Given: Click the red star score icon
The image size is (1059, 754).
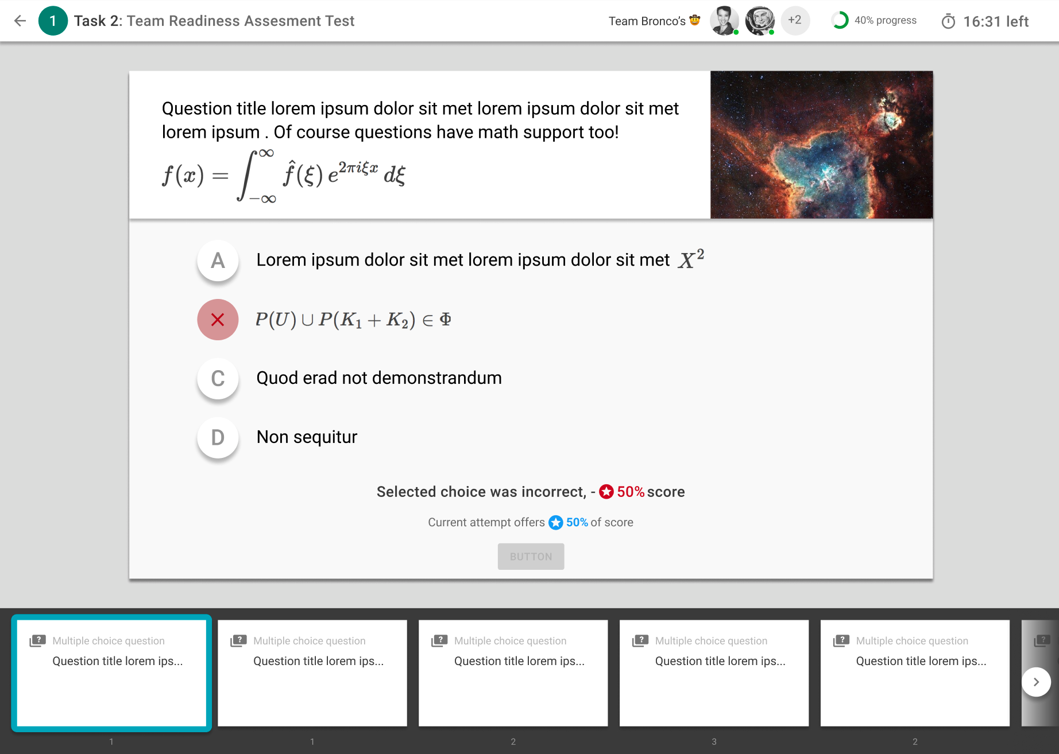Looking at the screenshot, I should (606, 492).
